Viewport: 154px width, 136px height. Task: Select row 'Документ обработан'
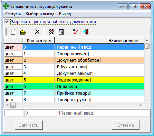click(74, 60)
